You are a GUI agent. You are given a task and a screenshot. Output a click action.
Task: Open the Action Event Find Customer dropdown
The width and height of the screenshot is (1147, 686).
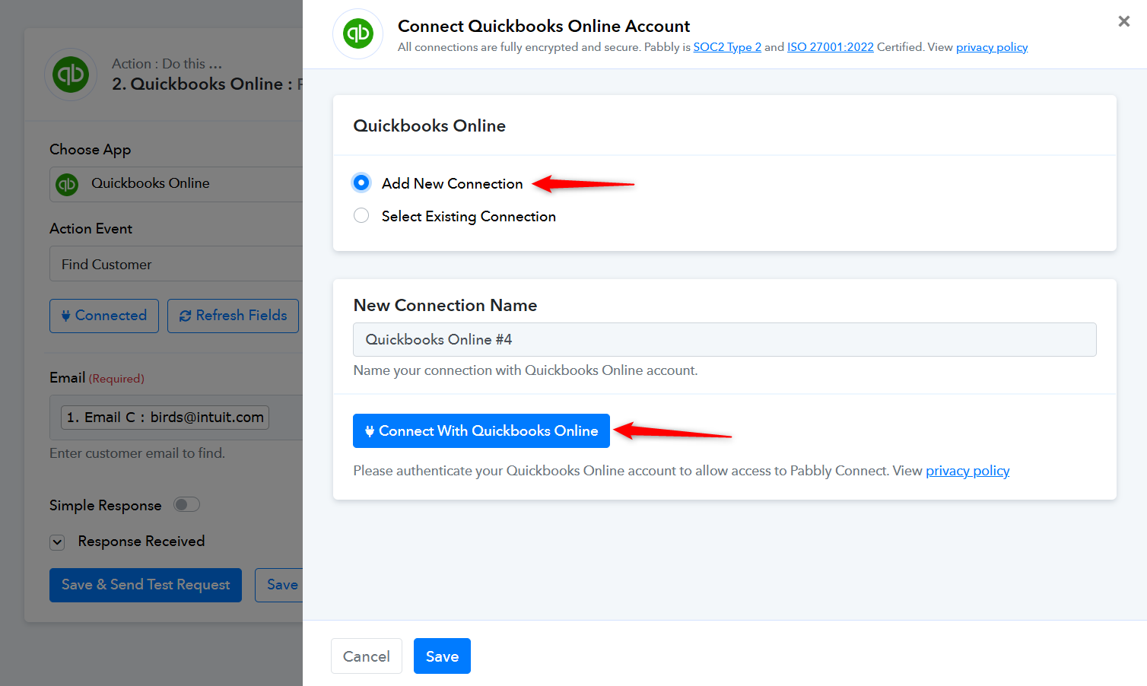pyautogui.click(x=176, y=264)
